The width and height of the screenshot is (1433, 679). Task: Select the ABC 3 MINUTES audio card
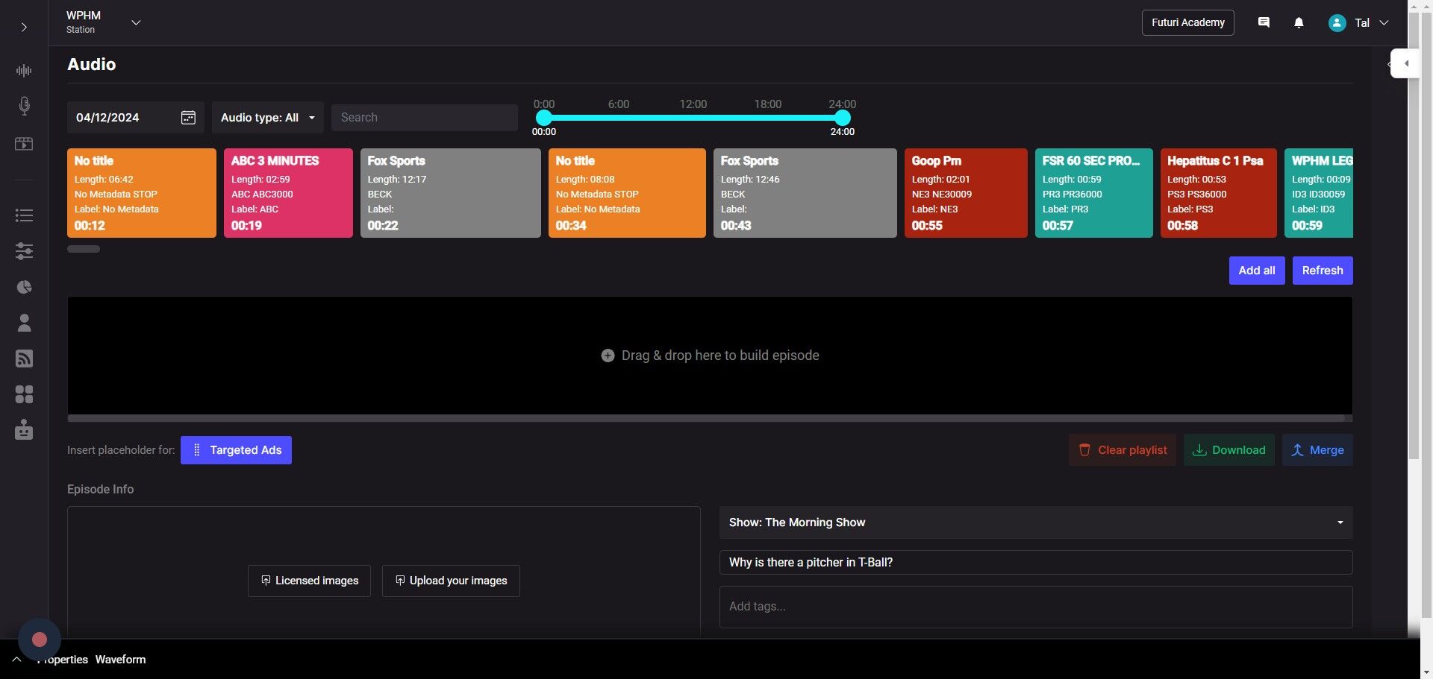(x=288, y=193)
